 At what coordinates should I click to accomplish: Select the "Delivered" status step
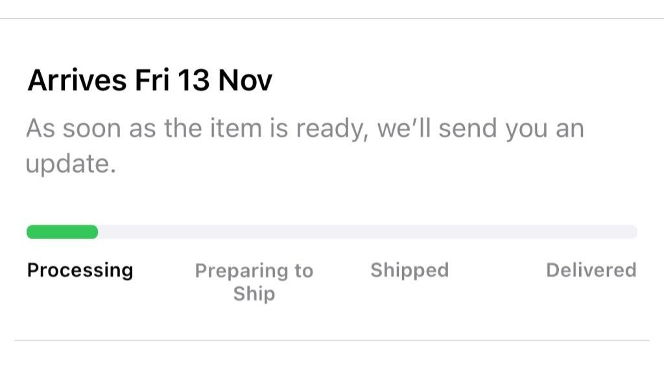click(591, 270)
